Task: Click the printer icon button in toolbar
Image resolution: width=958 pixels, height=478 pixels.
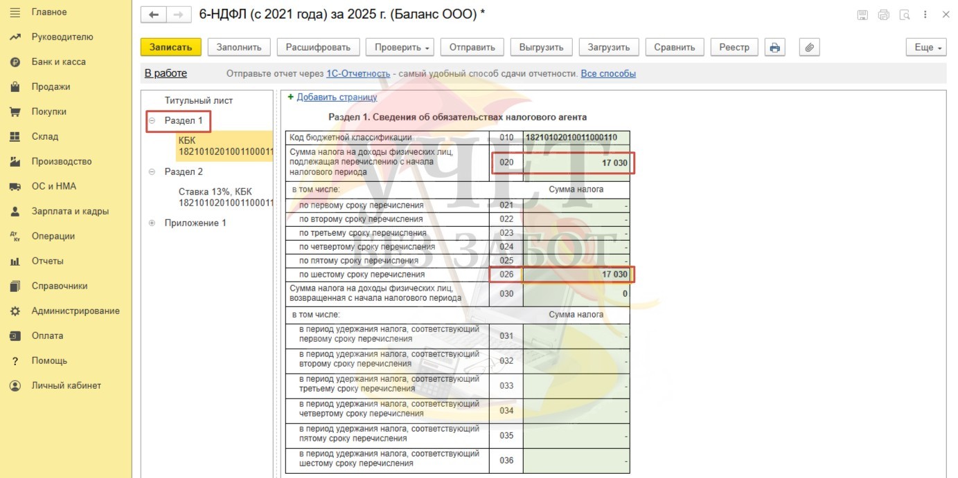Action: pos(774,47)
